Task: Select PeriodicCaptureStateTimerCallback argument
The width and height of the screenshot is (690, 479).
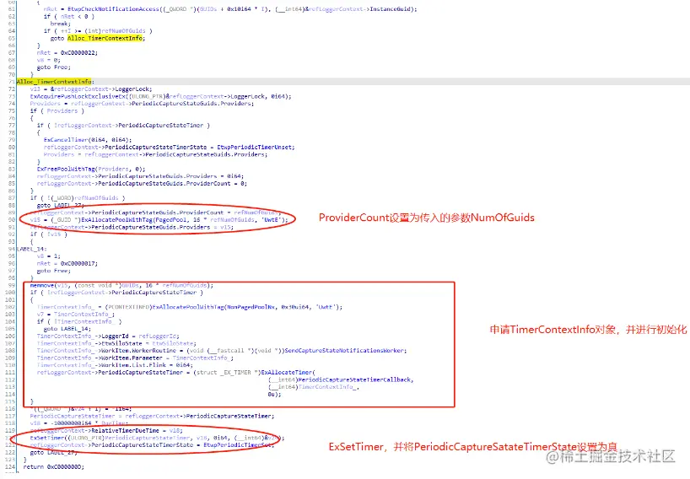Action: (354, 379)
